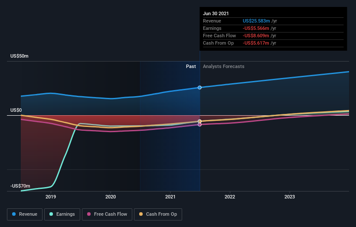Screen dimensions: 356x227
Task: Click the 2019 x-axis label
Action: 51,197
